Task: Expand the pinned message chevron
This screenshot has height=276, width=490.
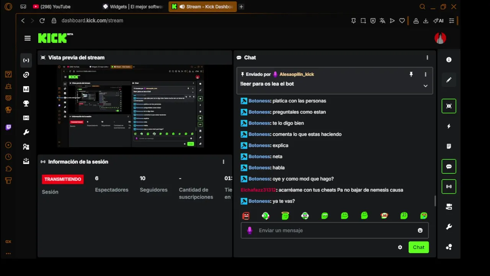Action: tap(425, 86)
